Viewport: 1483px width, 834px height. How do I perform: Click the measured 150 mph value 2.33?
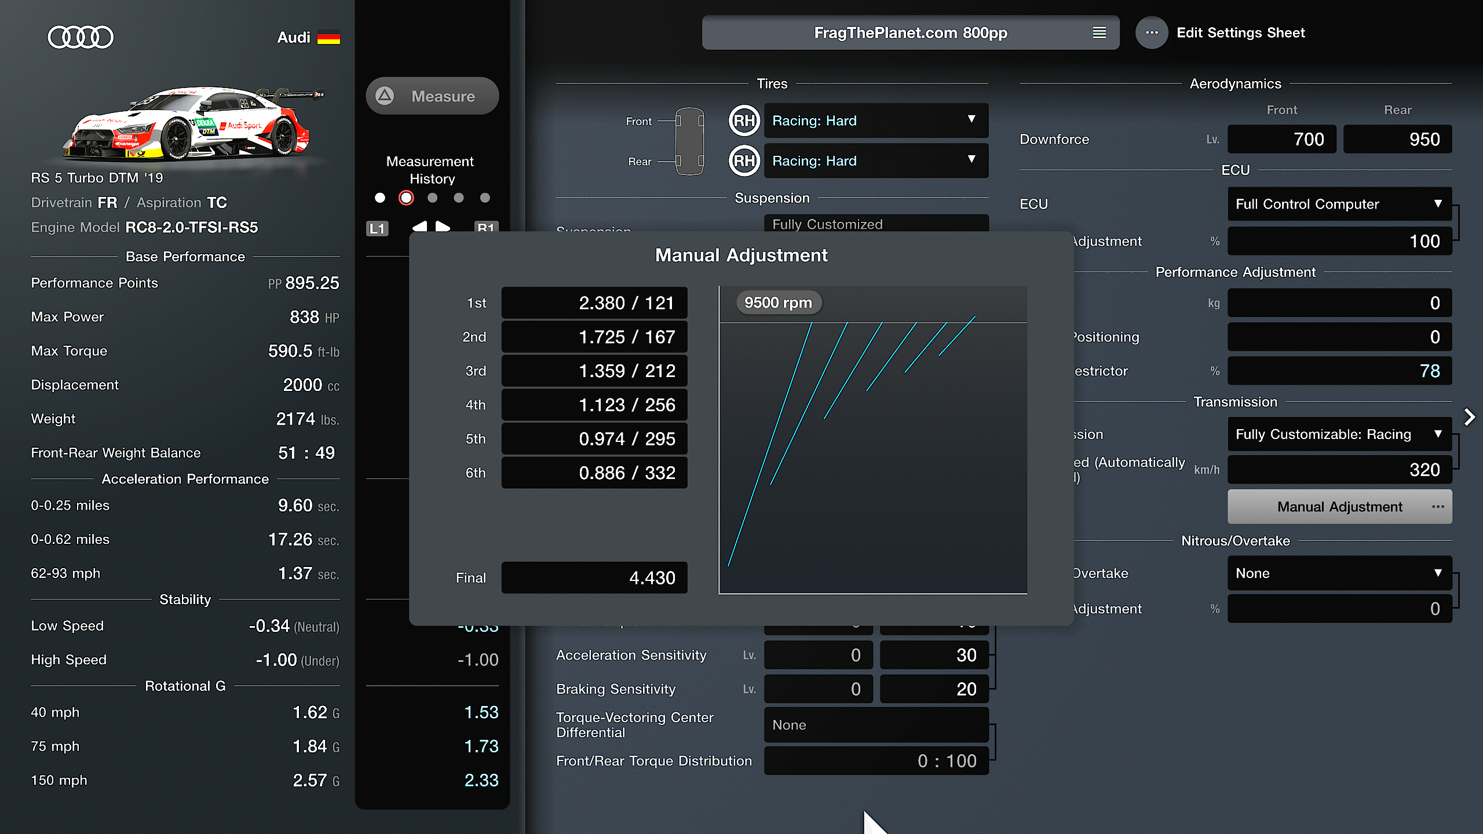tap(481, 780)
